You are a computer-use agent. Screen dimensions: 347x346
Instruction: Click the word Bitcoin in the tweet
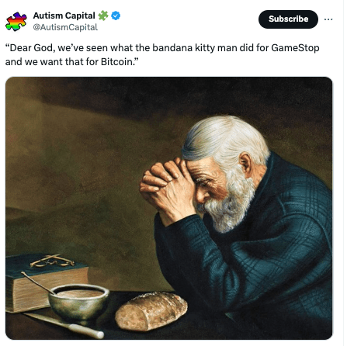[116, 62]
